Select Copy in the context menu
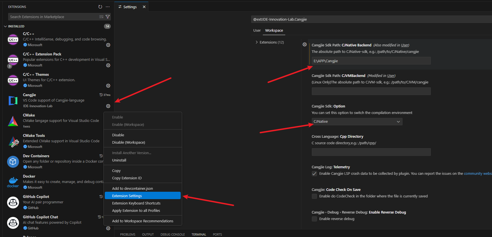 click(143, 171)
